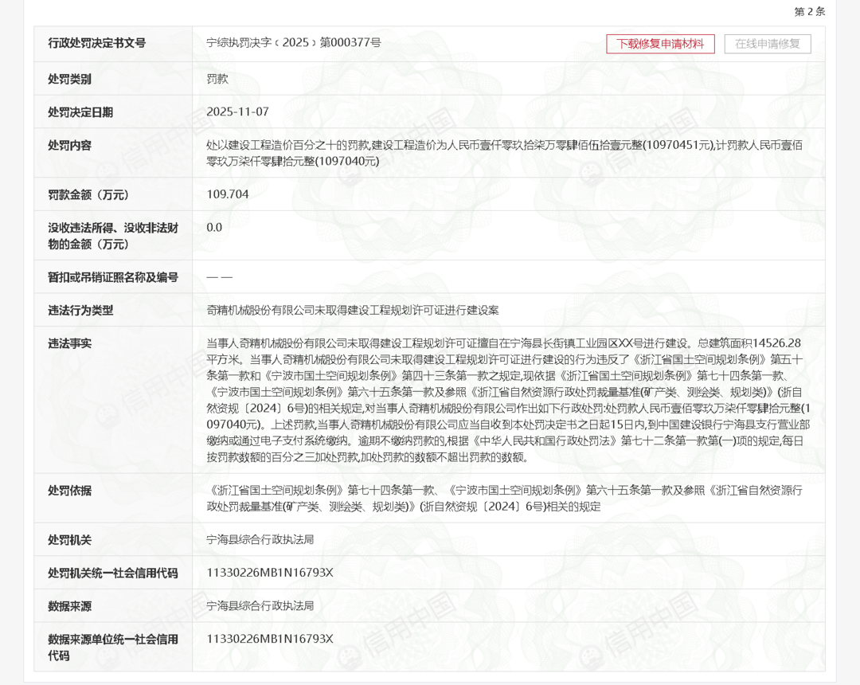Click the 处罚内容 description text
The height and width of the screenshot is (685, 860).
coord(503,153)
